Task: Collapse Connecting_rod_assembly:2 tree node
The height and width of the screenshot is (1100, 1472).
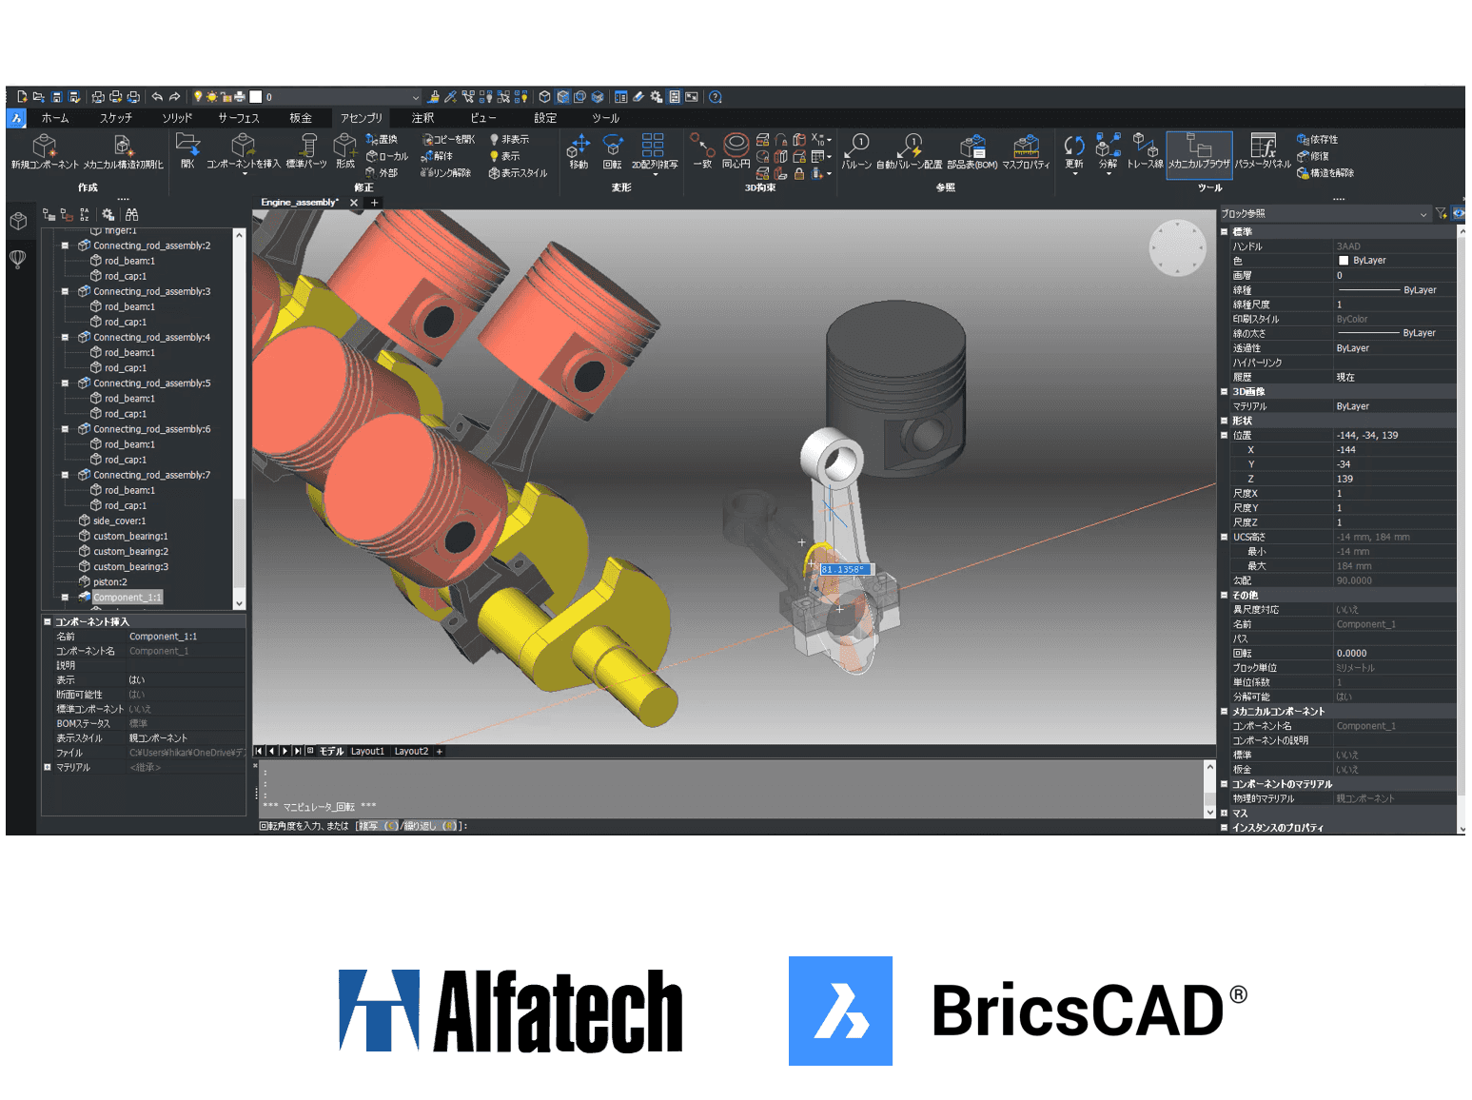Action: [x=65, y=246]
